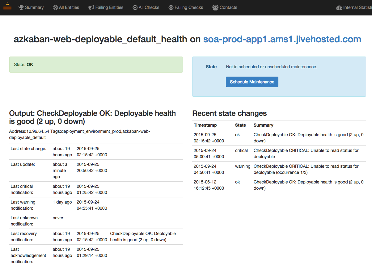The height and width of the screenshot is (278, 372).
Task: Click the State label in the maintenance panel
Action: (x=211, y=67)
